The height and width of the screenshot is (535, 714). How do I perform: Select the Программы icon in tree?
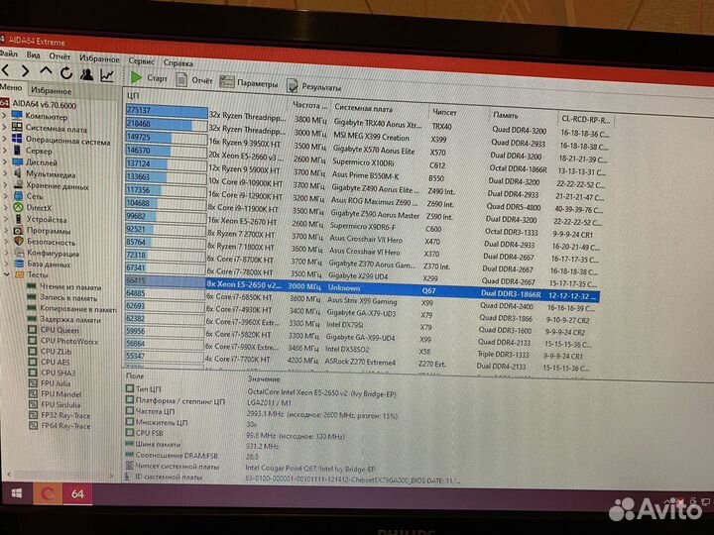pos(19,230)
